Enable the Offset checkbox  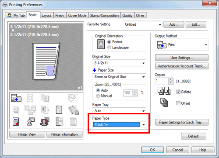pyautogui.click(x=178, y=103)
